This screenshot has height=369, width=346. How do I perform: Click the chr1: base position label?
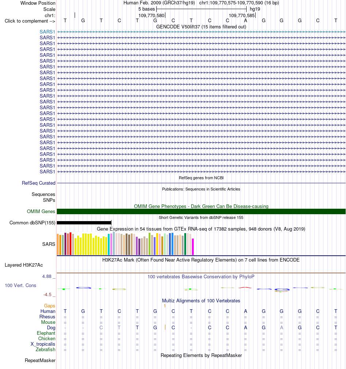[50, 16]
